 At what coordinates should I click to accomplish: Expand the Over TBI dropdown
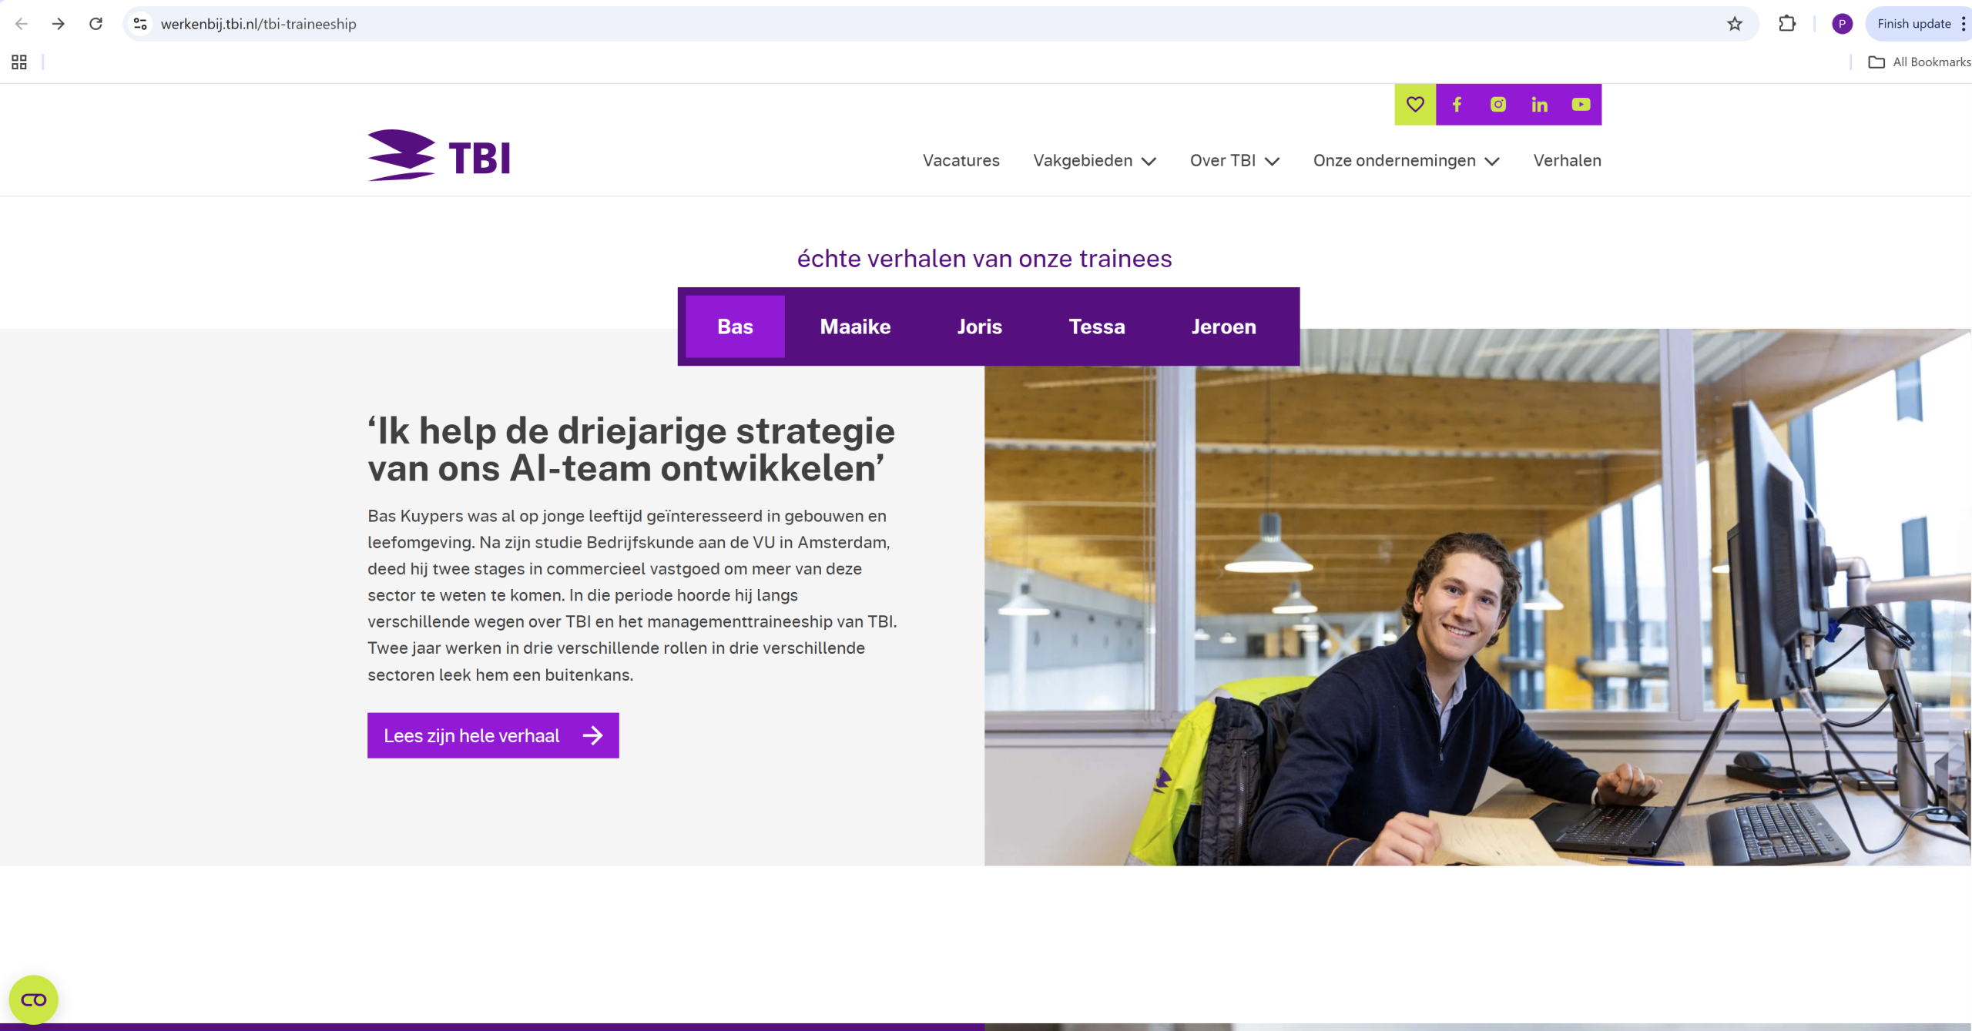(x=1235, y=160)
